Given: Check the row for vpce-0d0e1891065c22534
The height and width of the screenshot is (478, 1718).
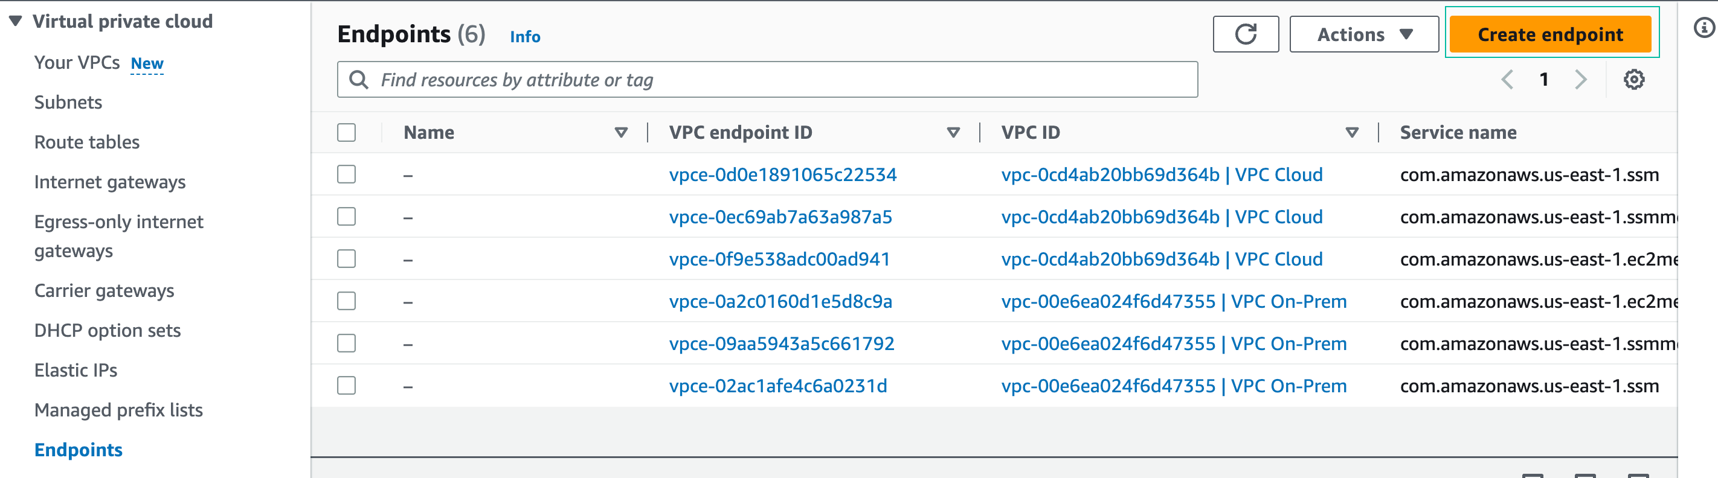Looking at the screenshot, I should point(346,174).
